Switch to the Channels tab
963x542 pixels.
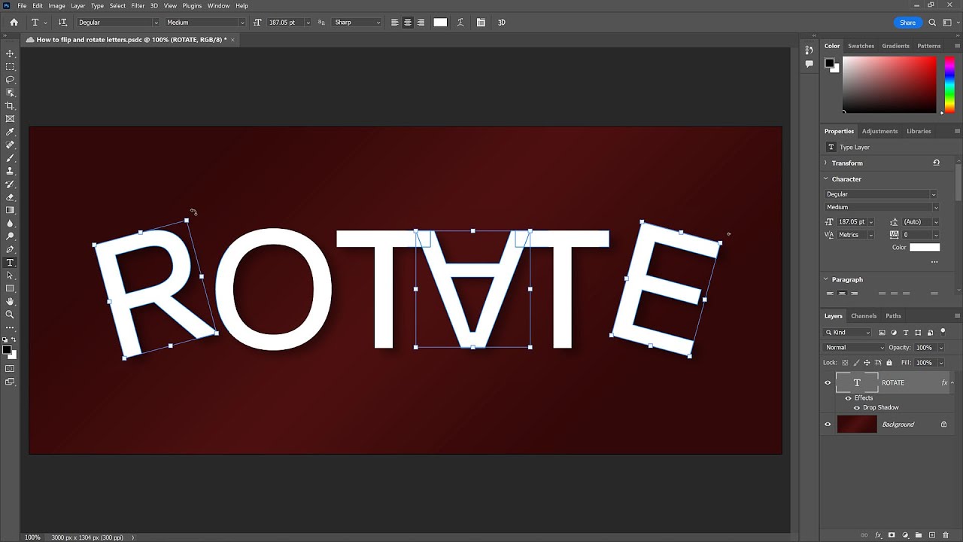pos(863,316)
